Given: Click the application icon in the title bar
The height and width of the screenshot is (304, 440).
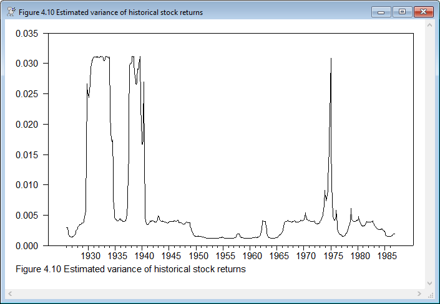Looking at the screenshot, I should pos(11,12).
